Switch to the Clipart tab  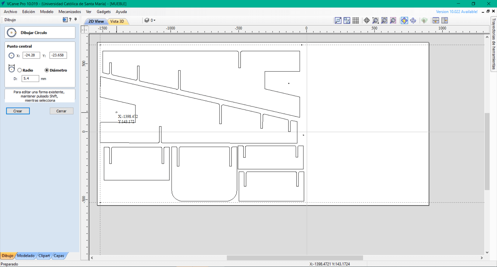[x=44, y=256]
